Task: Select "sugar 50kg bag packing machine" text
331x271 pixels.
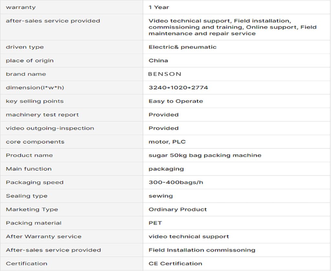Action: click(205, 156)
